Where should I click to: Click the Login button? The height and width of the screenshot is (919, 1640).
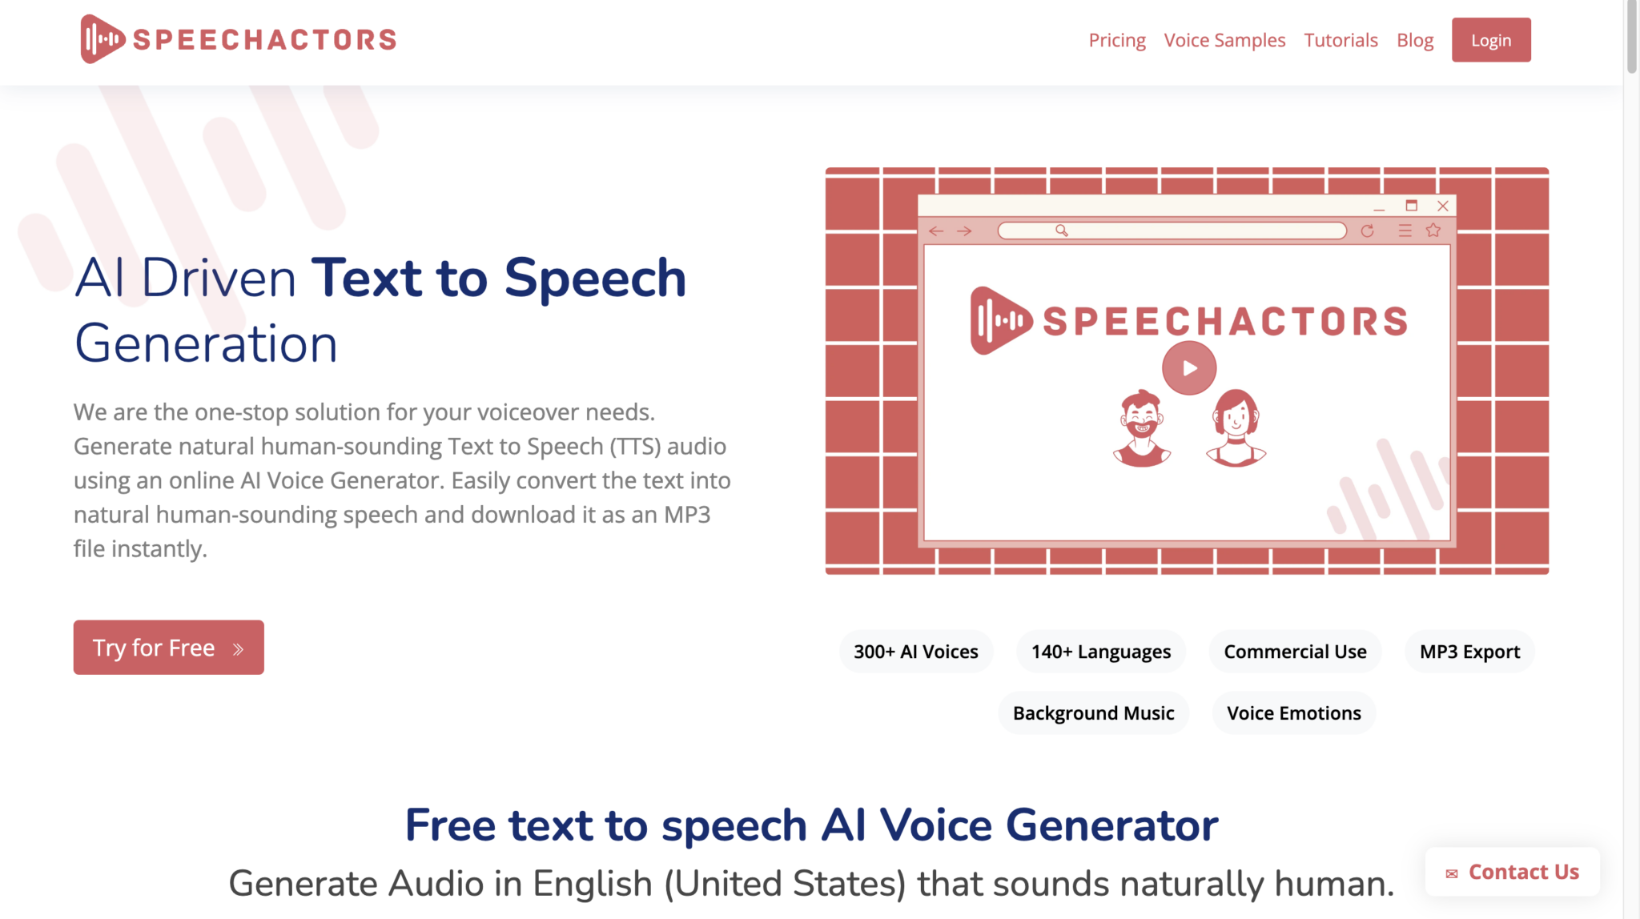pos(1490,39)
